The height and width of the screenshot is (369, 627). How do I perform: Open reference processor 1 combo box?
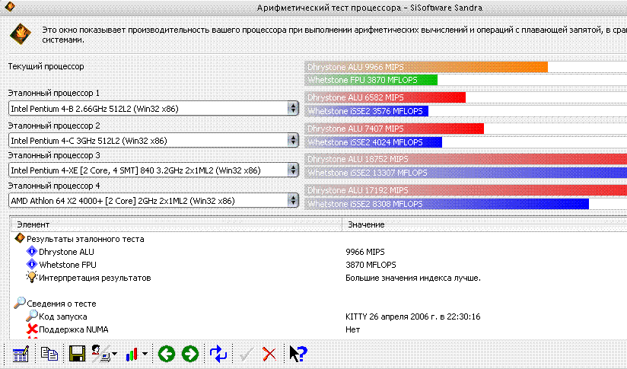153,108
